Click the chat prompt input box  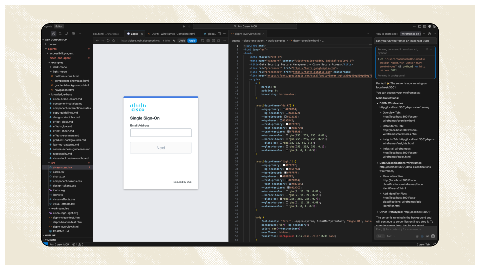tap(405, 229)
